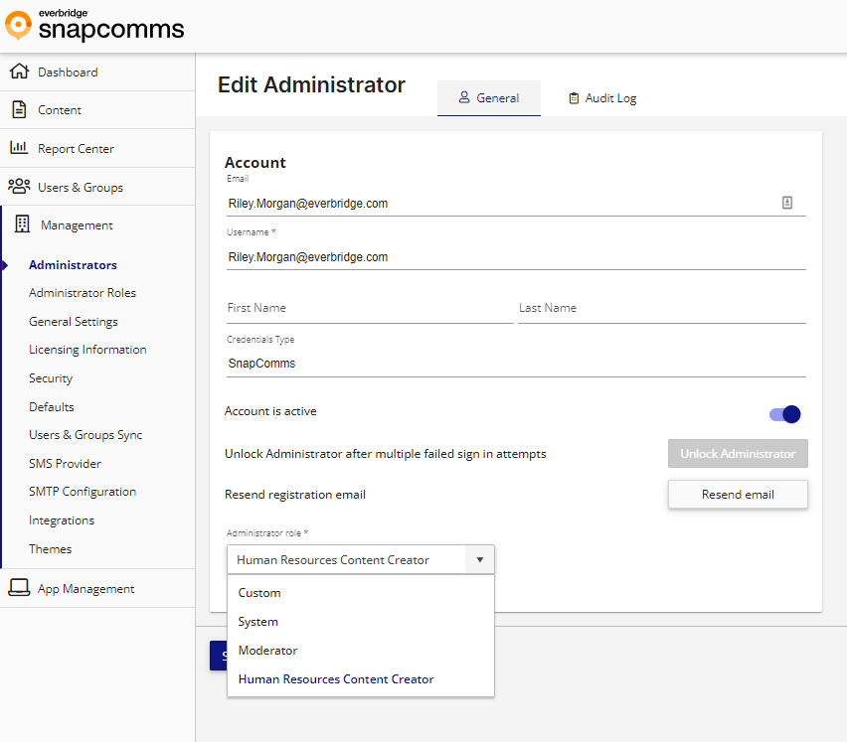847x742 pixels.
Task: Toggle the Account is active switch
Action: [785, 414]
